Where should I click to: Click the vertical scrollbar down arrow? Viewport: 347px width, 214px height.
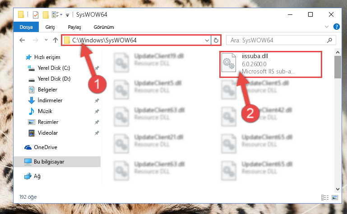338,189
